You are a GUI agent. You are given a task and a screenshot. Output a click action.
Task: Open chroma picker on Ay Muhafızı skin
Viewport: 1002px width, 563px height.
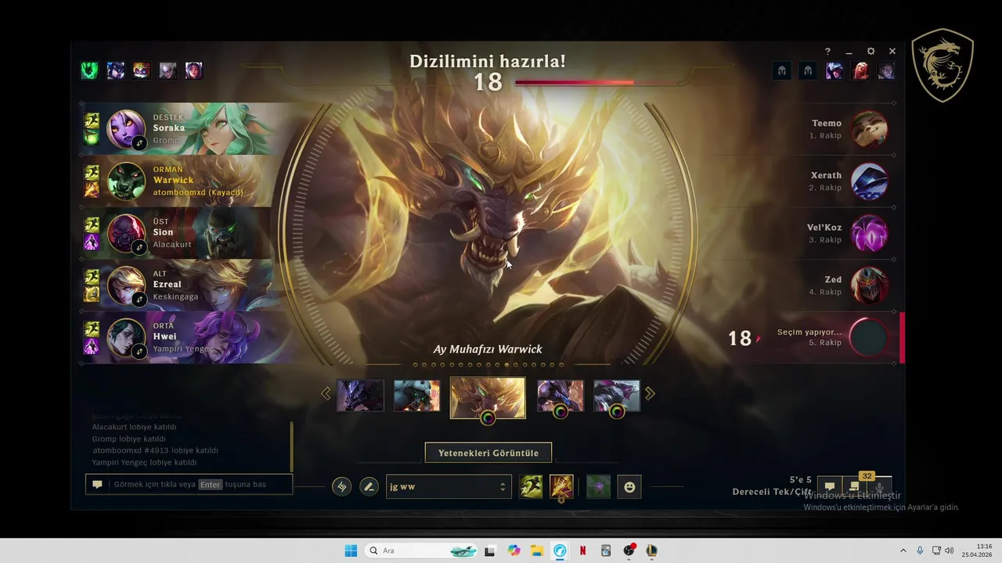488,418
